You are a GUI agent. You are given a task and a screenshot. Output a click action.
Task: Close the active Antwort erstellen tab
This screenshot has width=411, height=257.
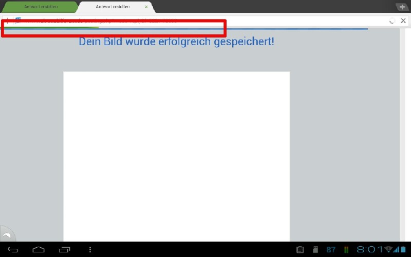click(x=146, y=7)
